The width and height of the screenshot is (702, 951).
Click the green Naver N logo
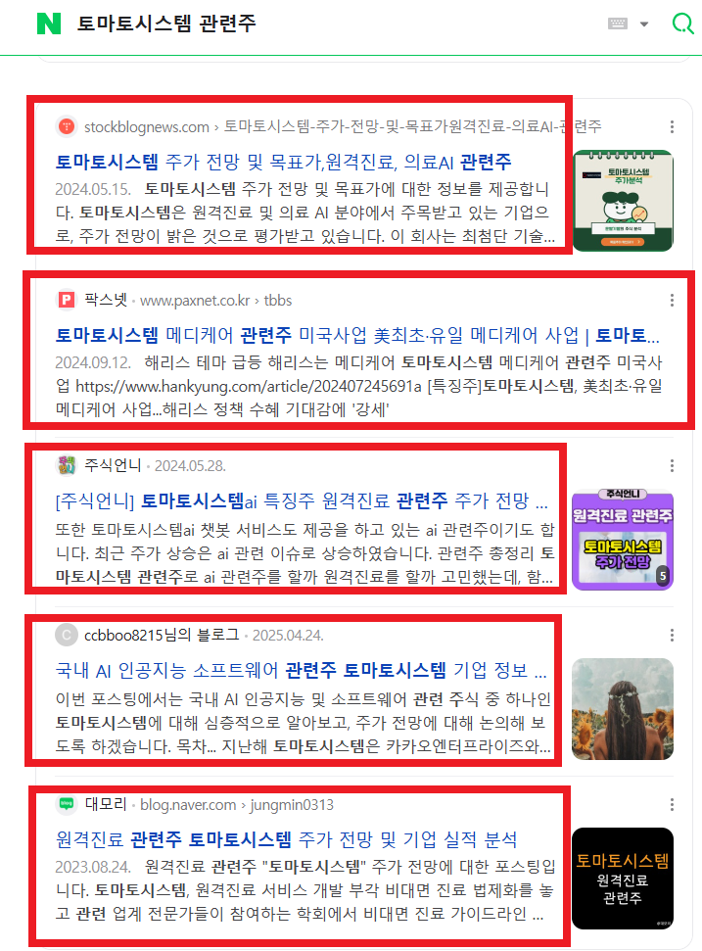49,24
